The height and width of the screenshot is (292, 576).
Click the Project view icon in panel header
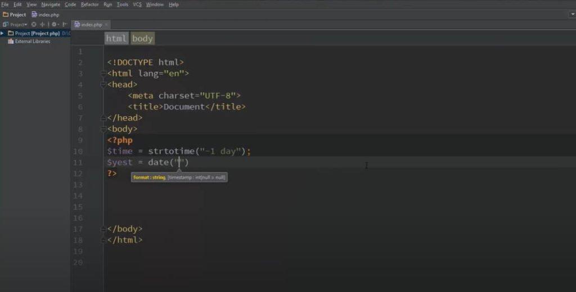pos(6,25)
